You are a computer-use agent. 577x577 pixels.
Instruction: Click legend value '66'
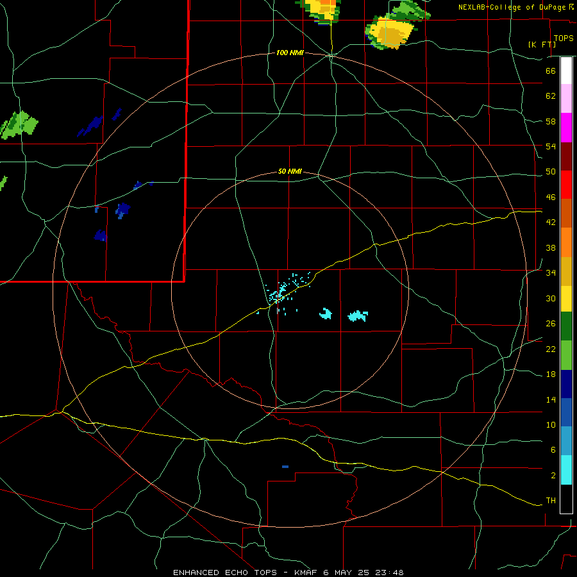[x=551, y=71]
